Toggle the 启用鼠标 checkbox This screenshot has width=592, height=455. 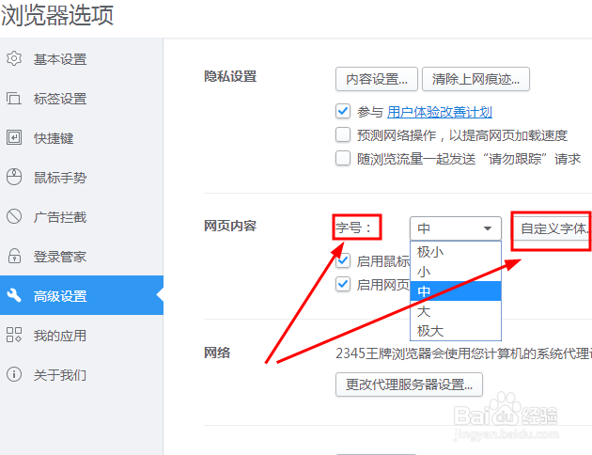(343, 260)
